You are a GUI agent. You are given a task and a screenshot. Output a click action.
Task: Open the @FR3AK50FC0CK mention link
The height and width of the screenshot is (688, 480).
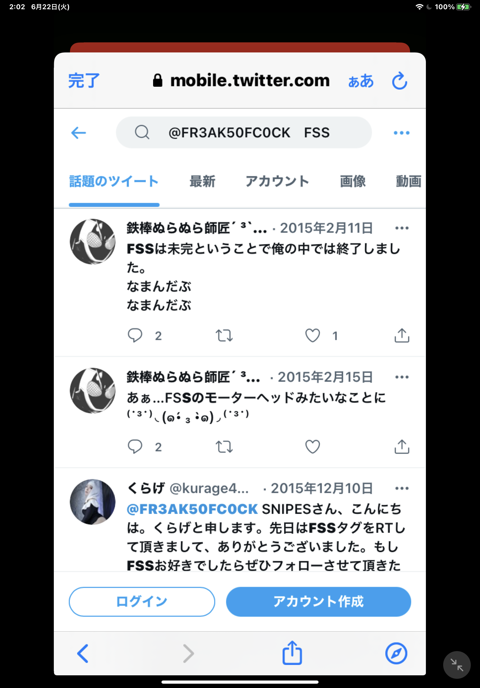pos(192,509)
